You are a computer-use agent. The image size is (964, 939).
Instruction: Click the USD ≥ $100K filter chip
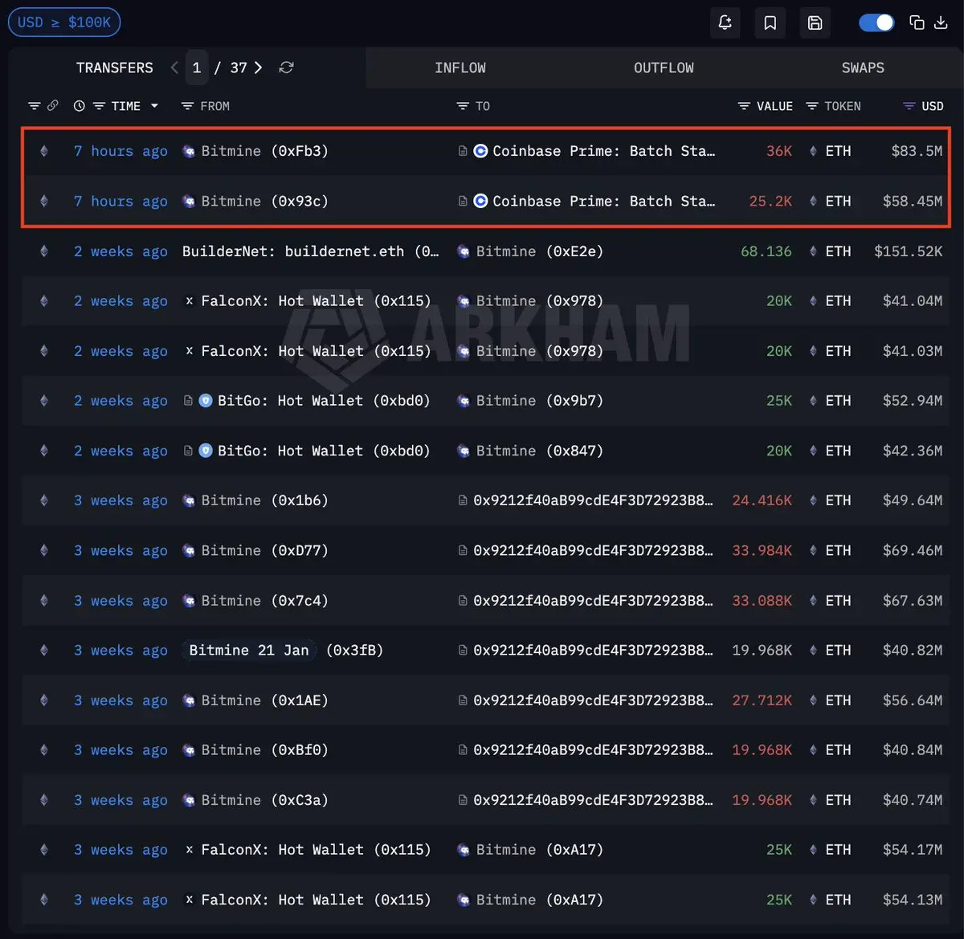tap(64, 22)
